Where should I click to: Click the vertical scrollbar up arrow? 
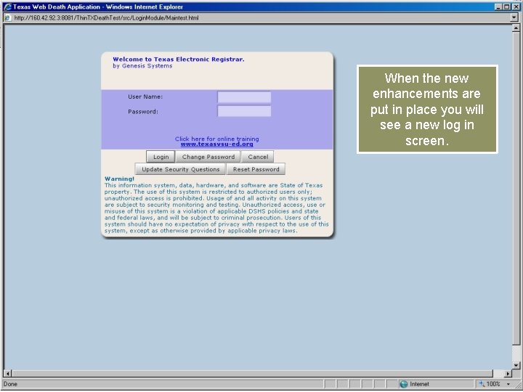tap(516, 28)
